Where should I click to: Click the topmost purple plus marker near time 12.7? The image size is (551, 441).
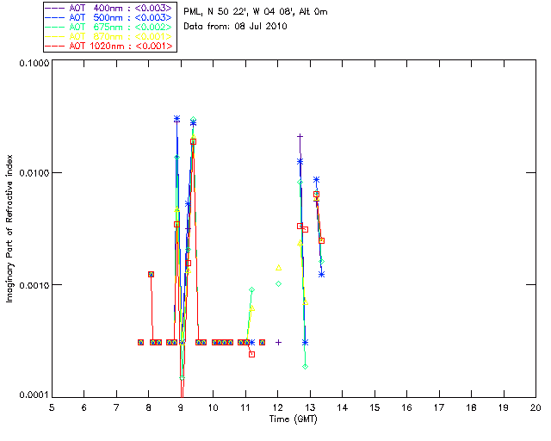[300, 136]
